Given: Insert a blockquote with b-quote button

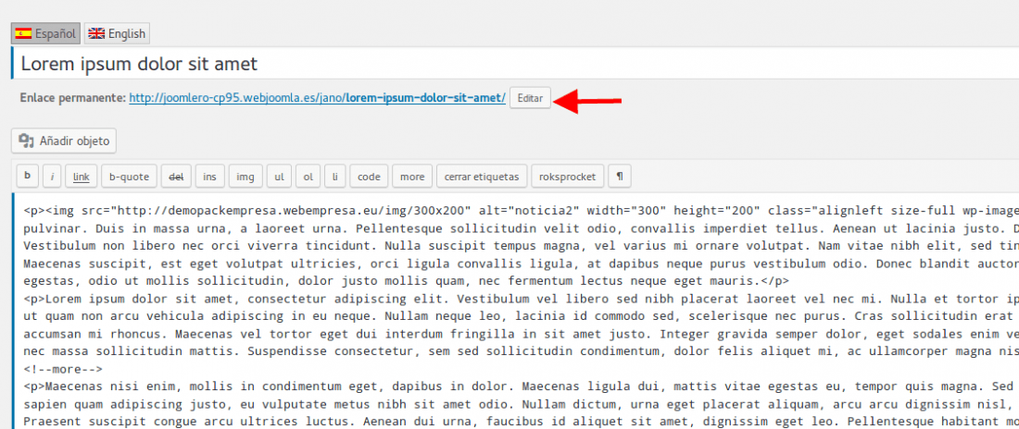Looking at the screenshot, I should coord(129,176).
